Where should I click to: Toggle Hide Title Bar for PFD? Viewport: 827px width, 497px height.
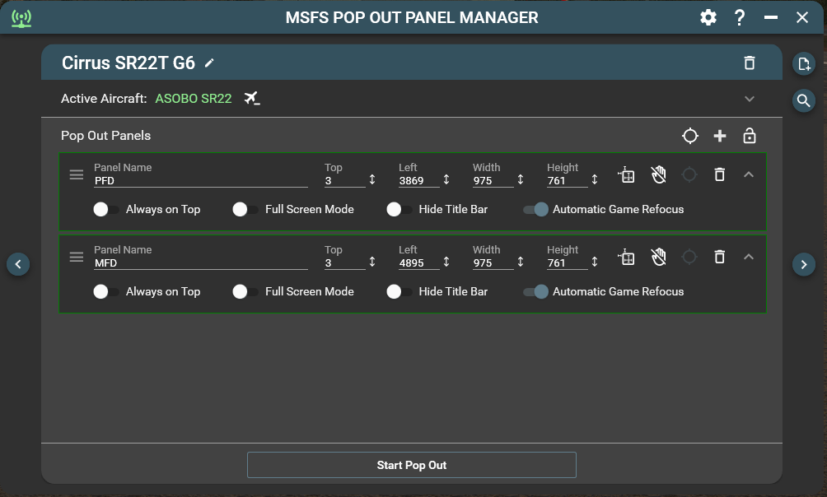pos(399,210)
